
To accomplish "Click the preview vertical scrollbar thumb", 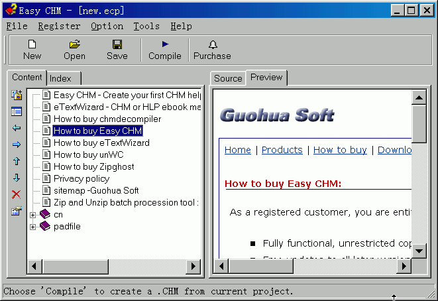I will click(x=419, y=124).
